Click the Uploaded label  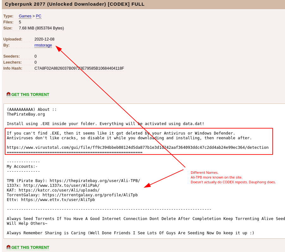(x=13, y=39)
